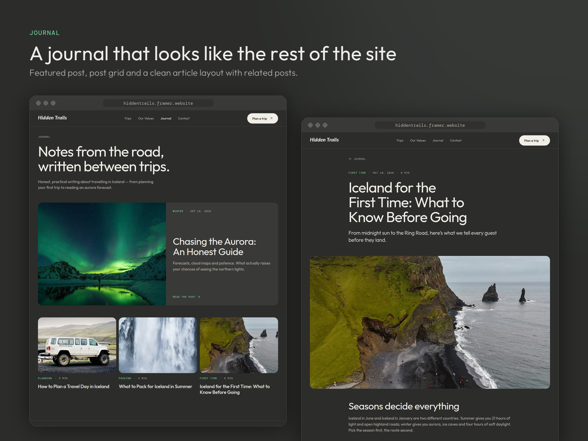
Task: Click the large black beach hero image
Action: (x=430, y=322)
